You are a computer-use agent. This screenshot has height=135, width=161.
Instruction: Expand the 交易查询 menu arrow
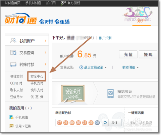click(x=45, y=52)
